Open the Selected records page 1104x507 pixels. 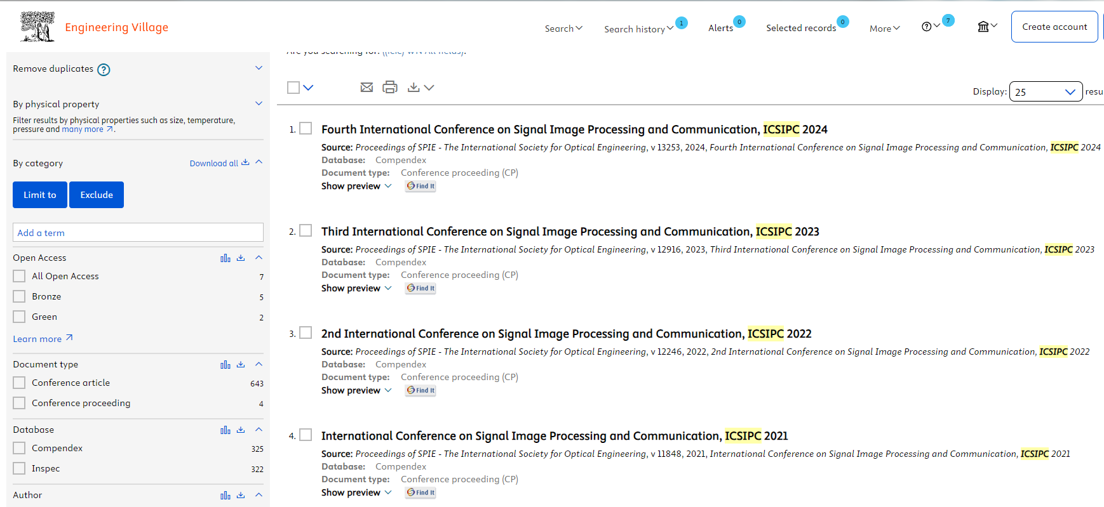click(x=800, y=28)
